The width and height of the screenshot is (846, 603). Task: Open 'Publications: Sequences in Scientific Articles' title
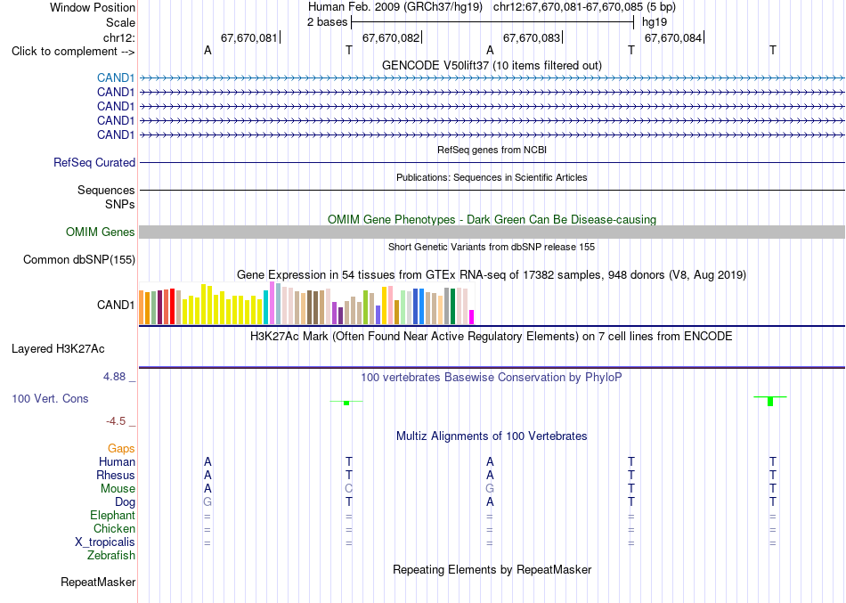[492, 177]
